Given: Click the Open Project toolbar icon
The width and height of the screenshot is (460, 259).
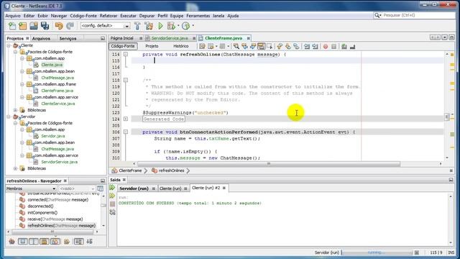Looking at the screenshot, I should [x=34, y=26].
